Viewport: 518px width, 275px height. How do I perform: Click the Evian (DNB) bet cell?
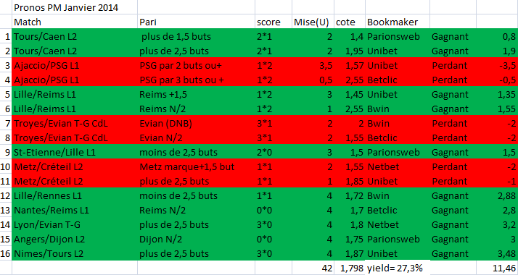click(196, 123)
